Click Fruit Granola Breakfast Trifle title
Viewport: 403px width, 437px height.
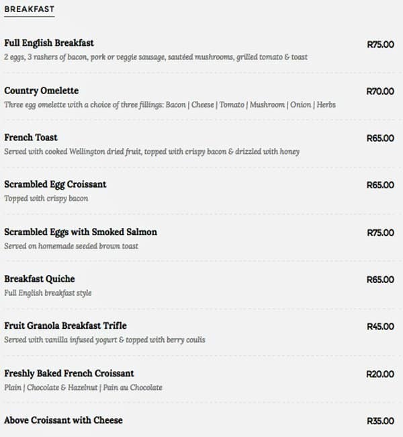point(65,326)
